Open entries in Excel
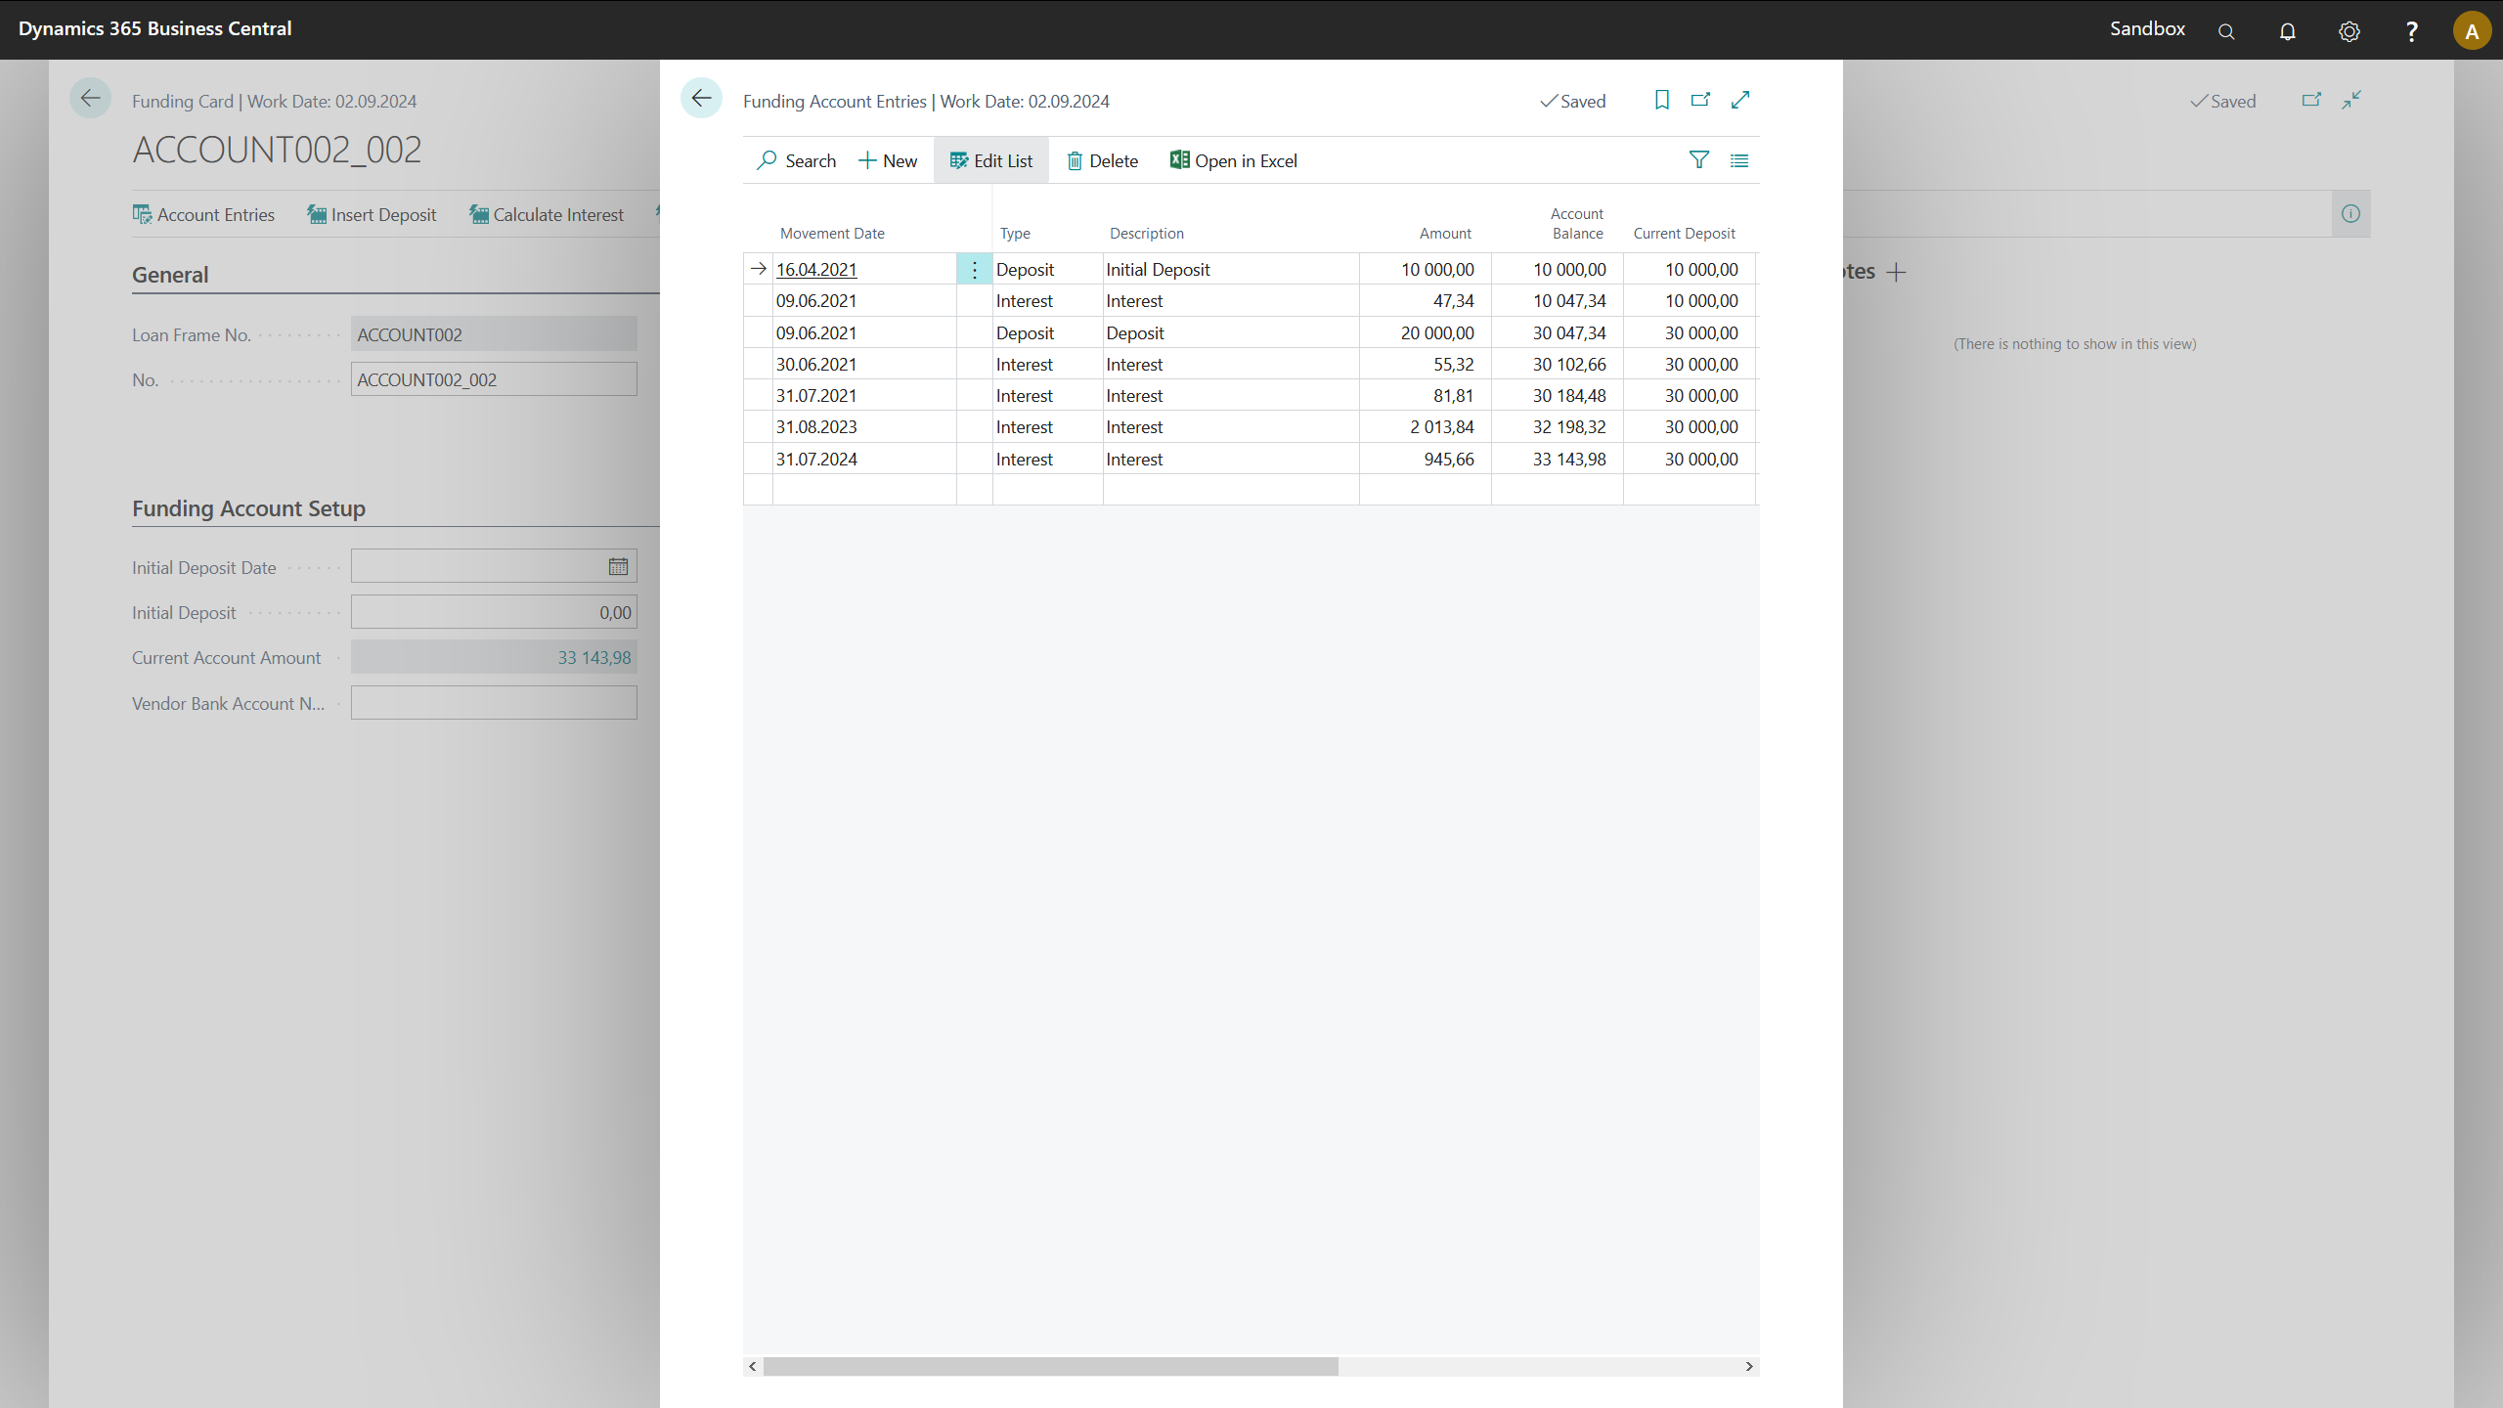Viewport: 2503px width, 1408px height. (1234, 160)
